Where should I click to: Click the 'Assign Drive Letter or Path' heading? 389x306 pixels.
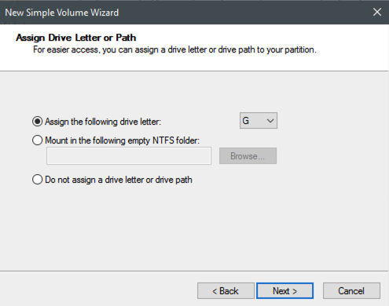[76, 38]
